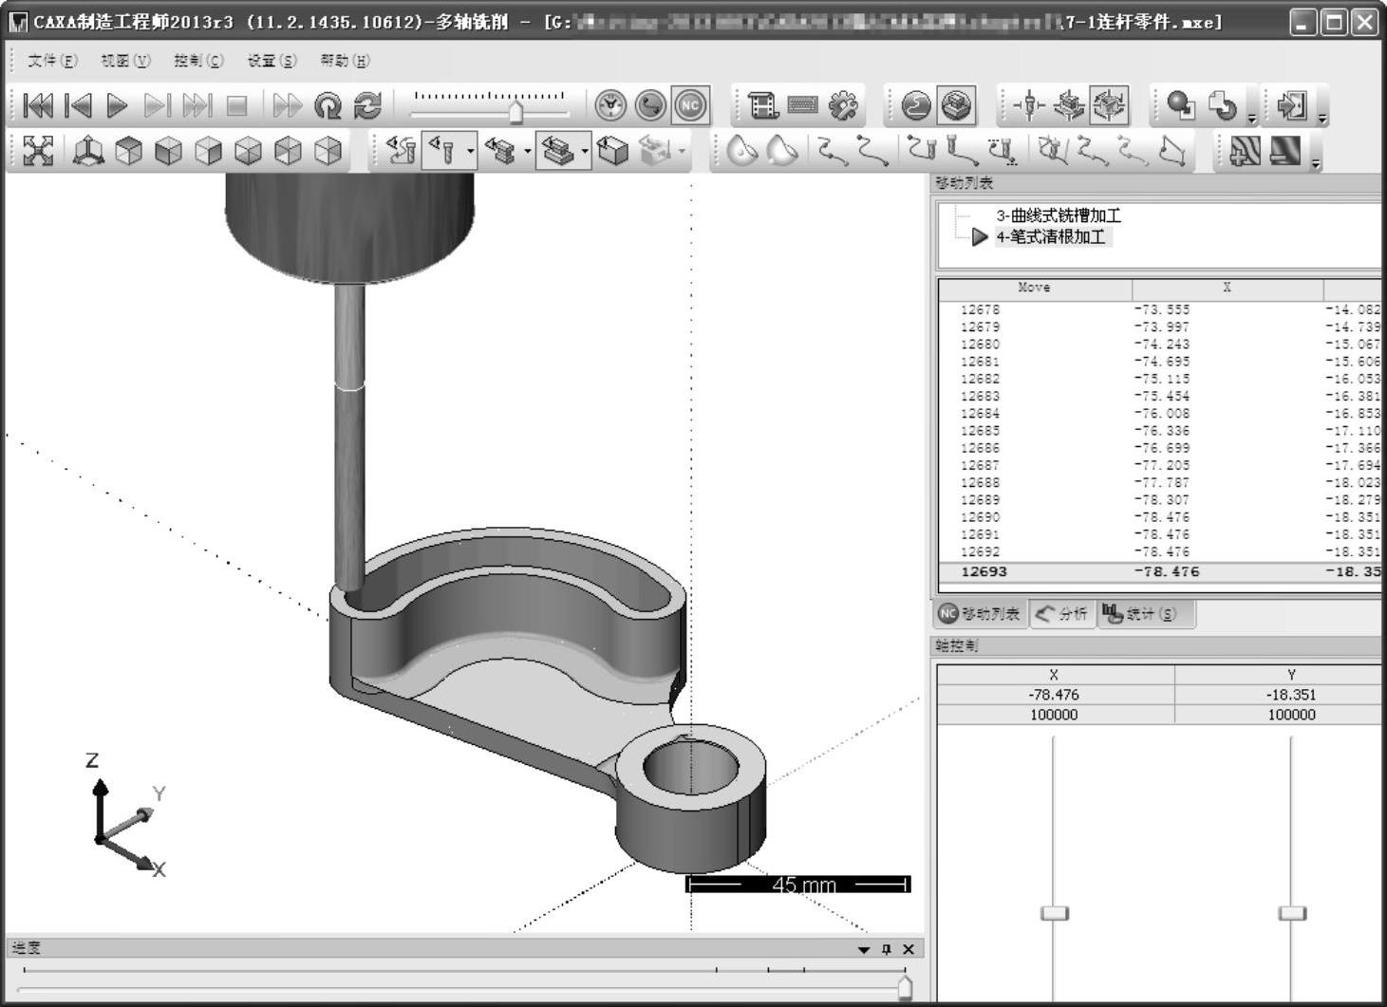Click the fit-to-view arrows icon
This screenshot has height=1007, width=1387.
tap(38, 151)
